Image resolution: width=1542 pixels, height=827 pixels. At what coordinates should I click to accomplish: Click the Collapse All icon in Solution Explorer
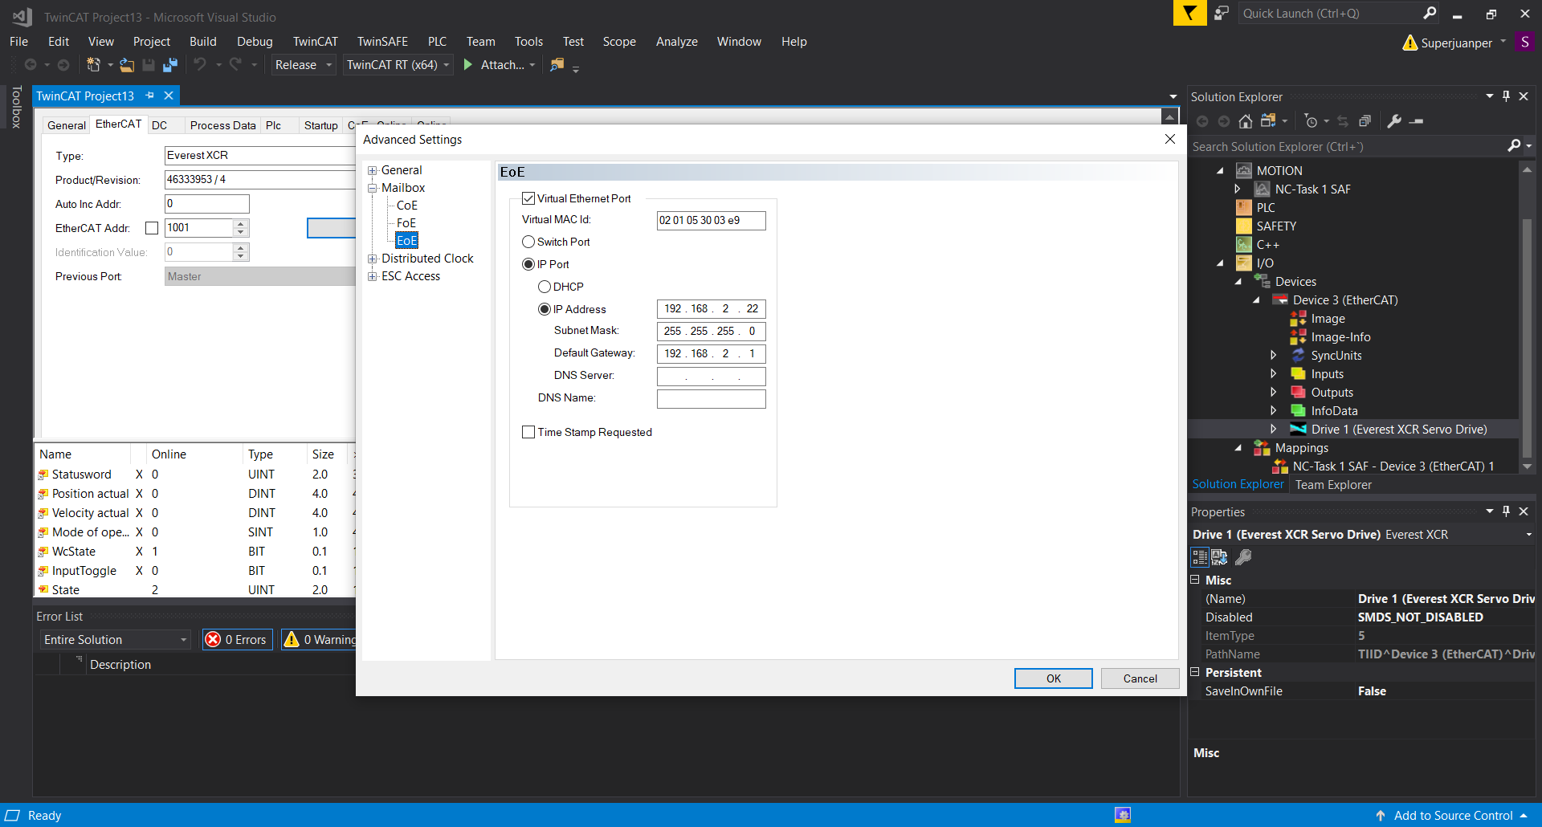(x=1365, y=121)
